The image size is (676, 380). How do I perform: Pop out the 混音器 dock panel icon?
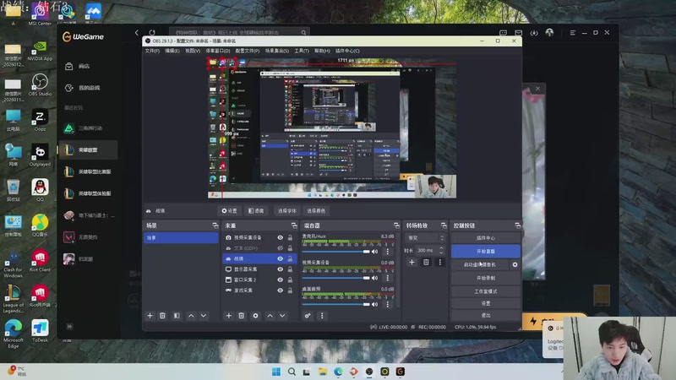pos(396,225)
